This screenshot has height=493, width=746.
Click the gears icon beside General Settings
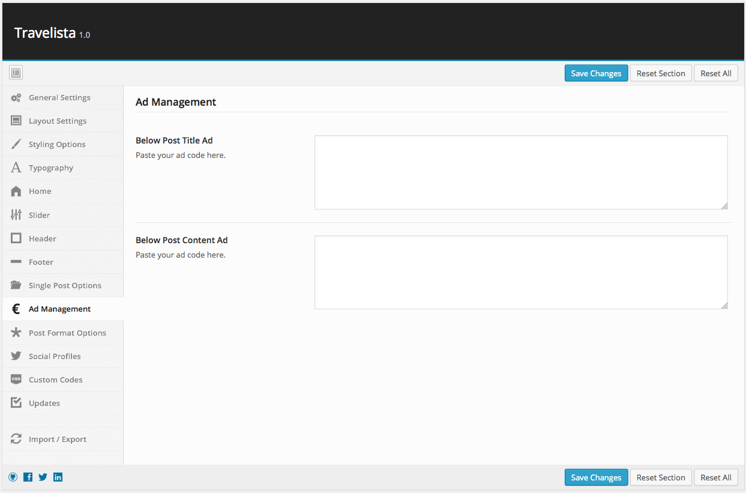click(16, 97)
